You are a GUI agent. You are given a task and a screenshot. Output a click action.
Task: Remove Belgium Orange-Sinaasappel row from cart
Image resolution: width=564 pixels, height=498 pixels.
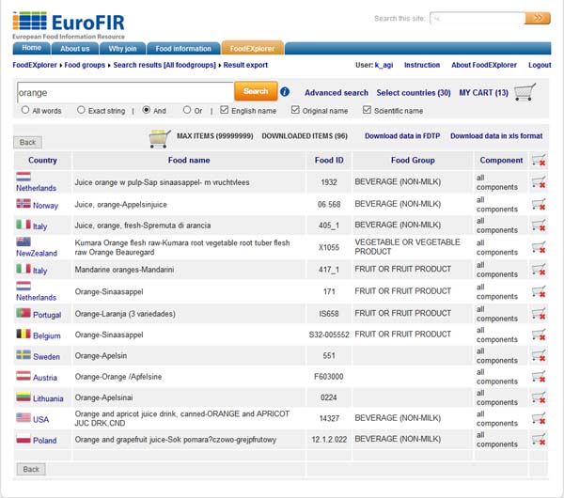539,335
